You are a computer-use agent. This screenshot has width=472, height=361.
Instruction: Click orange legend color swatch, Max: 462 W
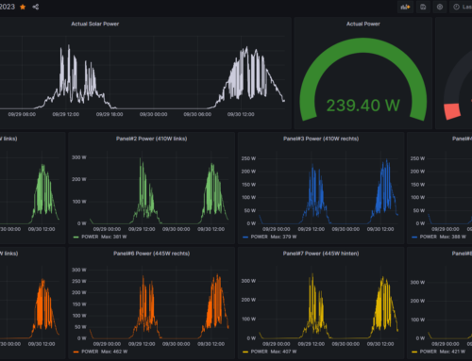click(x=76, y=352)
